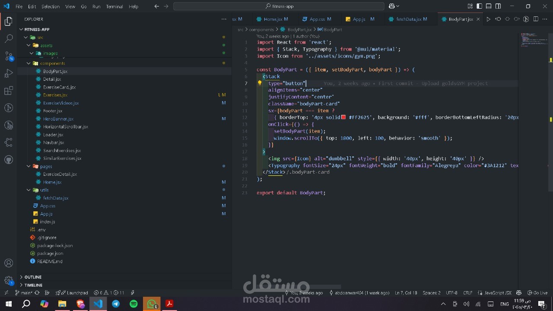
Task: Split the editor to the right
Action: [x=536, y=19]
